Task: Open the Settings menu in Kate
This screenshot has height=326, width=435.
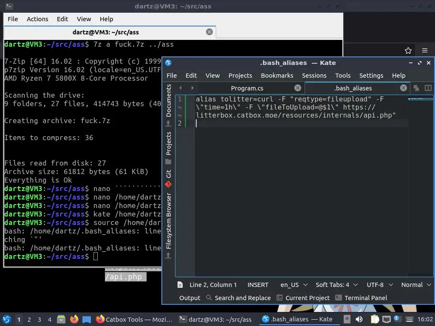Action: click(371, 76)
